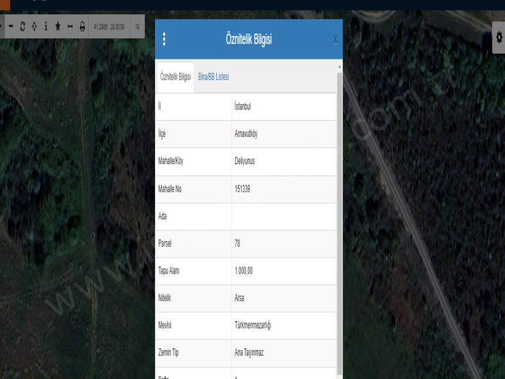Select the info query tool
The height and width of the screenshot is (379, 505).
[46, 27]
